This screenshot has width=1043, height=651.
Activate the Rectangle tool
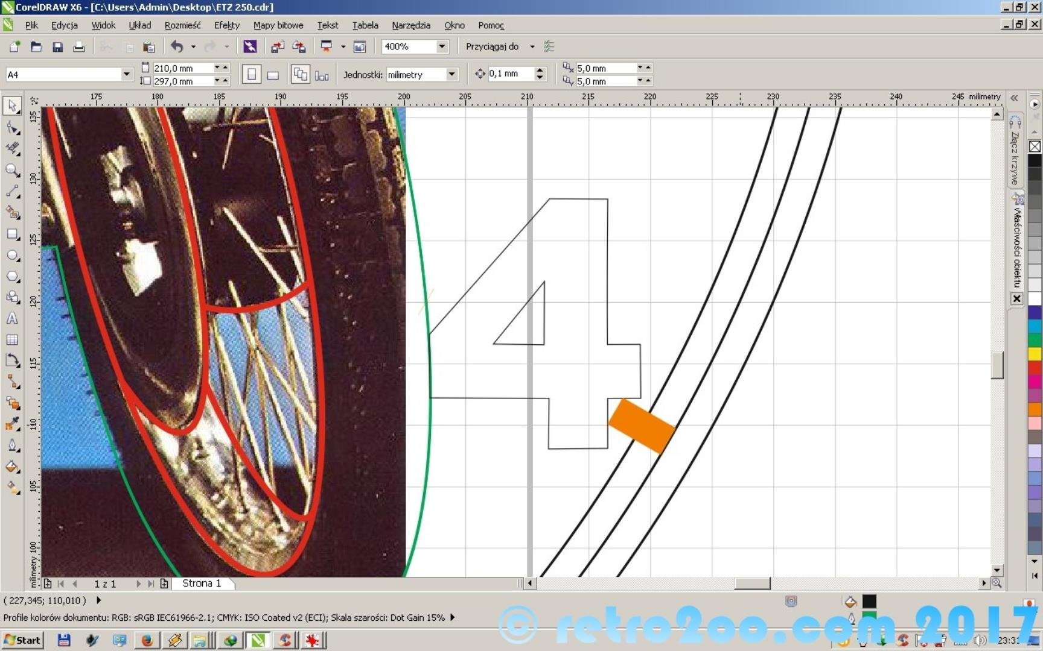click(x=12, y=234)
